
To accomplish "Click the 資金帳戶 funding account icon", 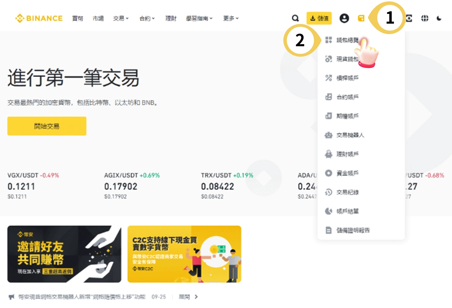I will pos(329,173).
